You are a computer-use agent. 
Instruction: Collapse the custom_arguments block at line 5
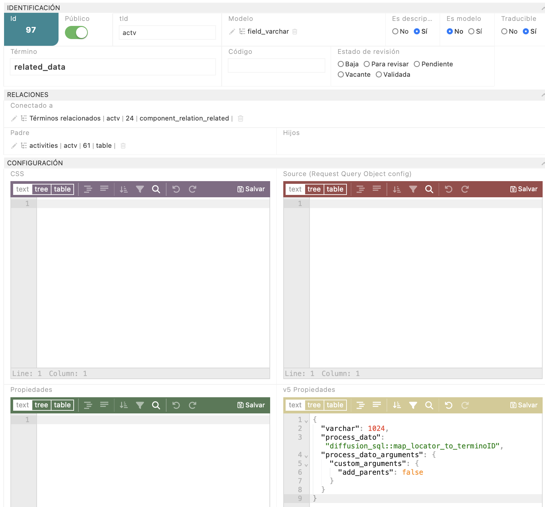click(306, 465)
